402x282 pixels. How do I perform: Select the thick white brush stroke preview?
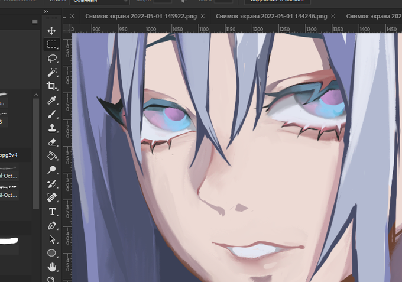coord(9,241)
